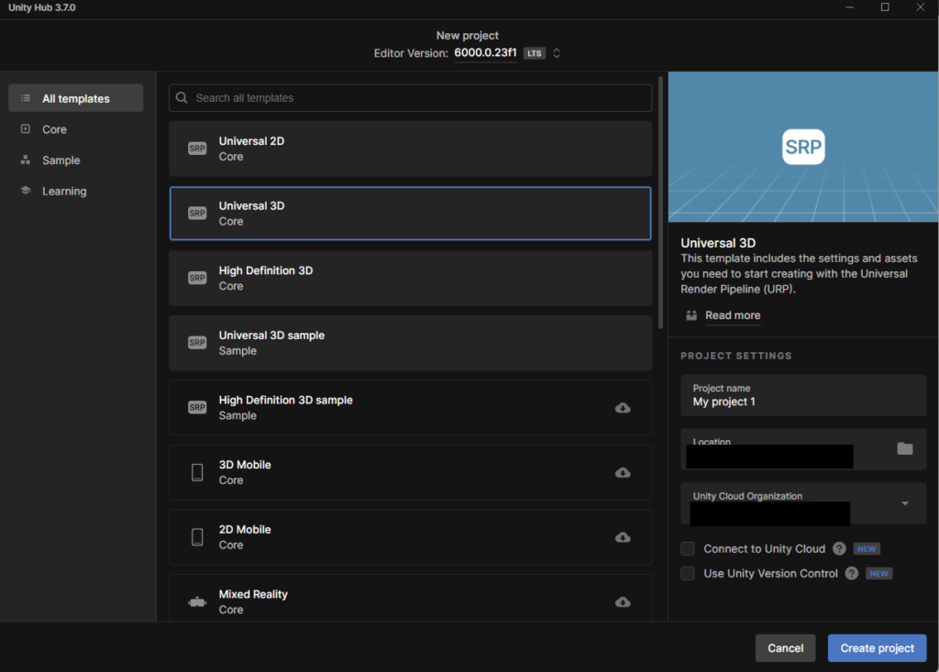Click the large SRP logo in preview
The image size is (939, 672).
click(x=803, y=147)
